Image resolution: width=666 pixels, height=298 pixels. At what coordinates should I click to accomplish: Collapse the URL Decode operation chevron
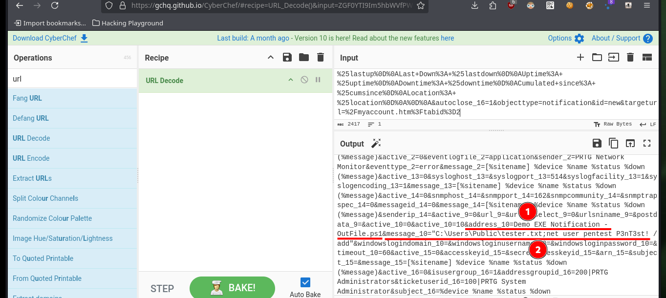(x=291, y=80)
